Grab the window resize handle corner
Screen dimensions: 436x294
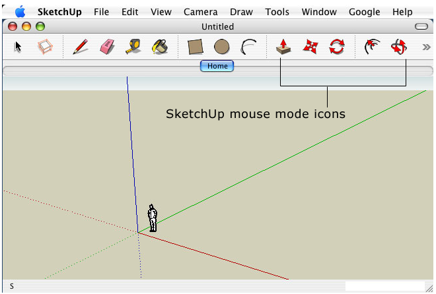(x=429, y=289)
